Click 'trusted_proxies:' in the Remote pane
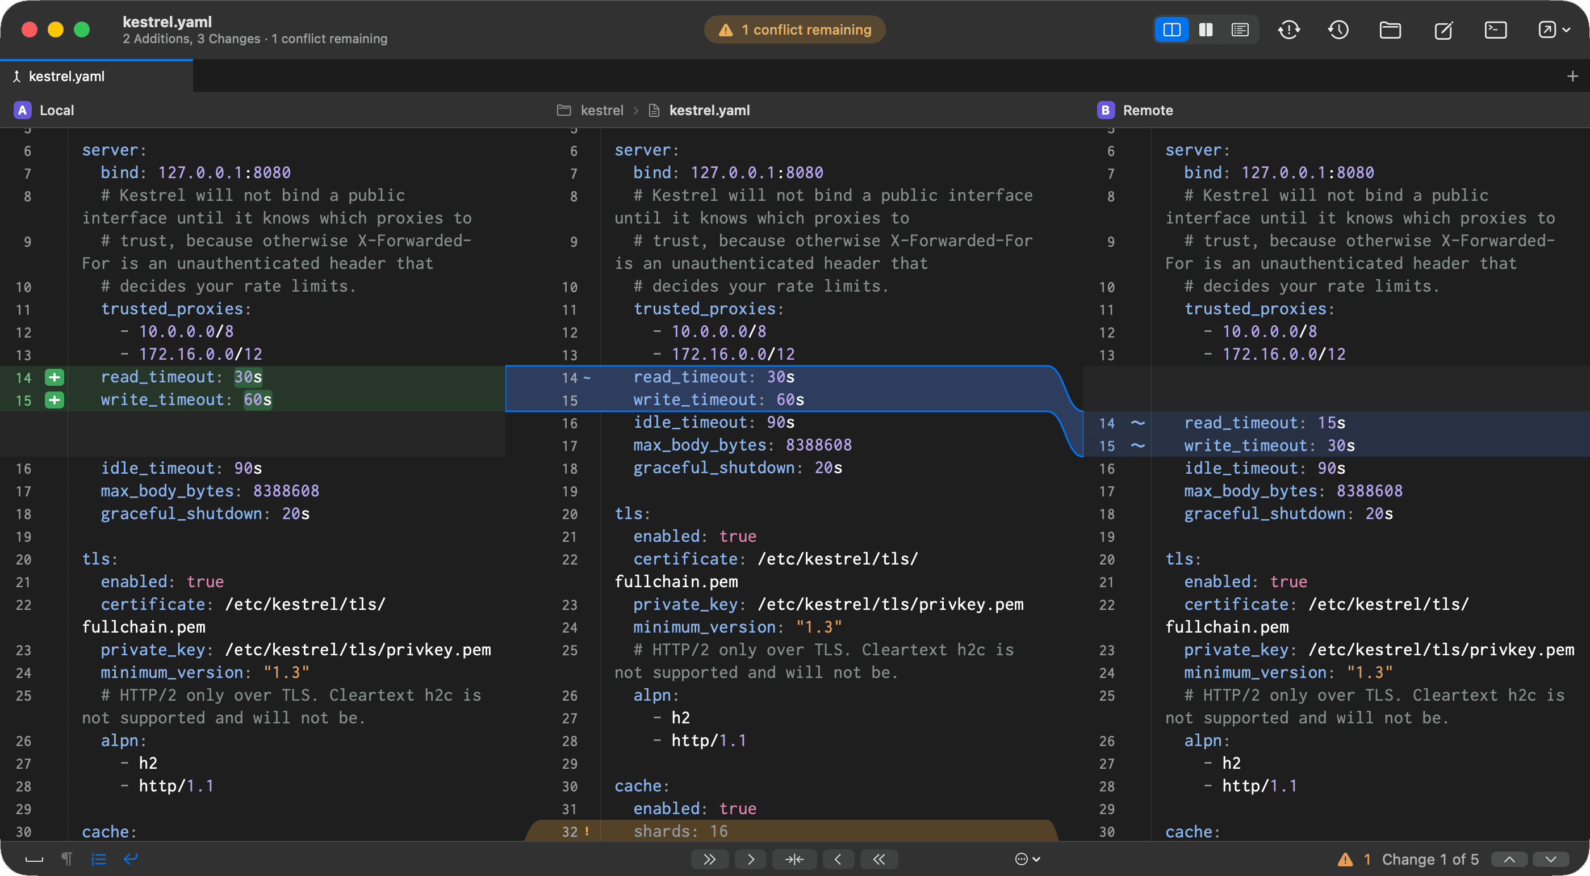 [x=1259, y=309]
